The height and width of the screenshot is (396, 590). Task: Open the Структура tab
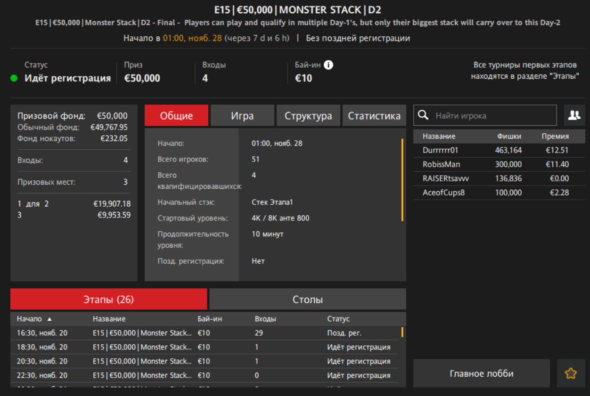pos(308,116)
